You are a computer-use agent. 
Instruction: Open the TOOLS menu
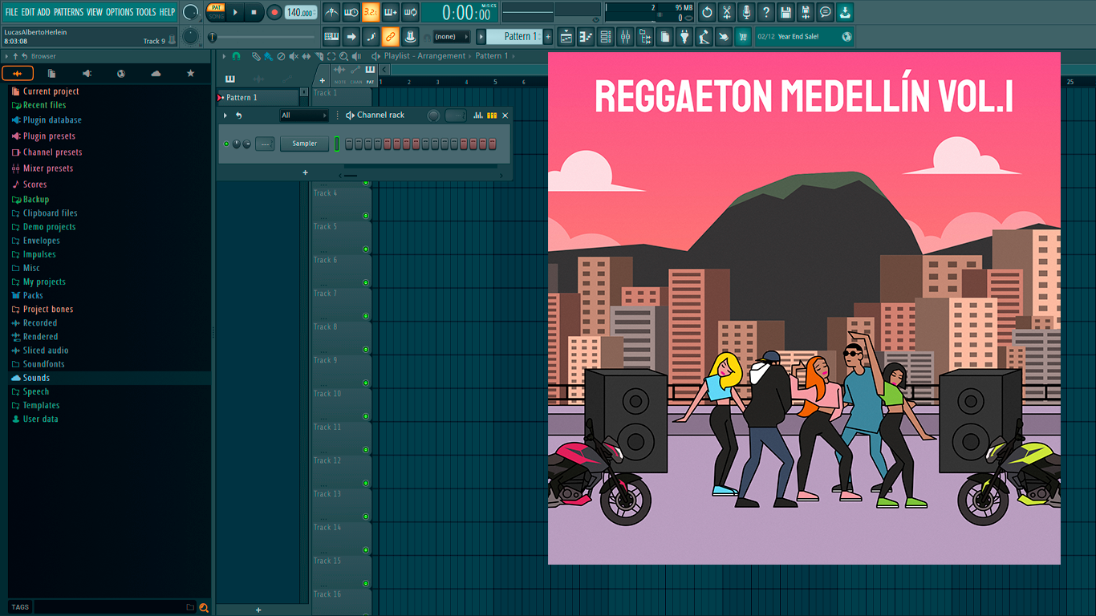(x=146, y=12)
